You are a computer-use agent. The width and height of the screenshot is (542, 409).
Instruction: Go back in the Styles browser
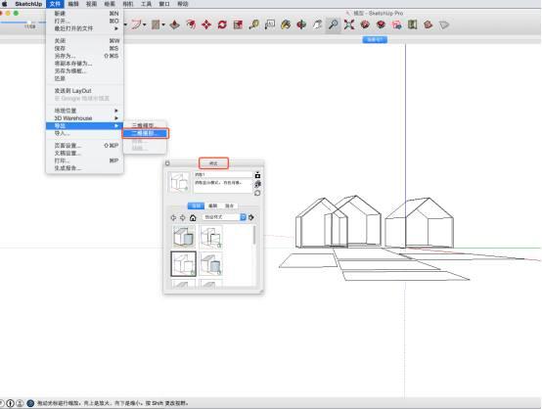(x=173, y=217)
